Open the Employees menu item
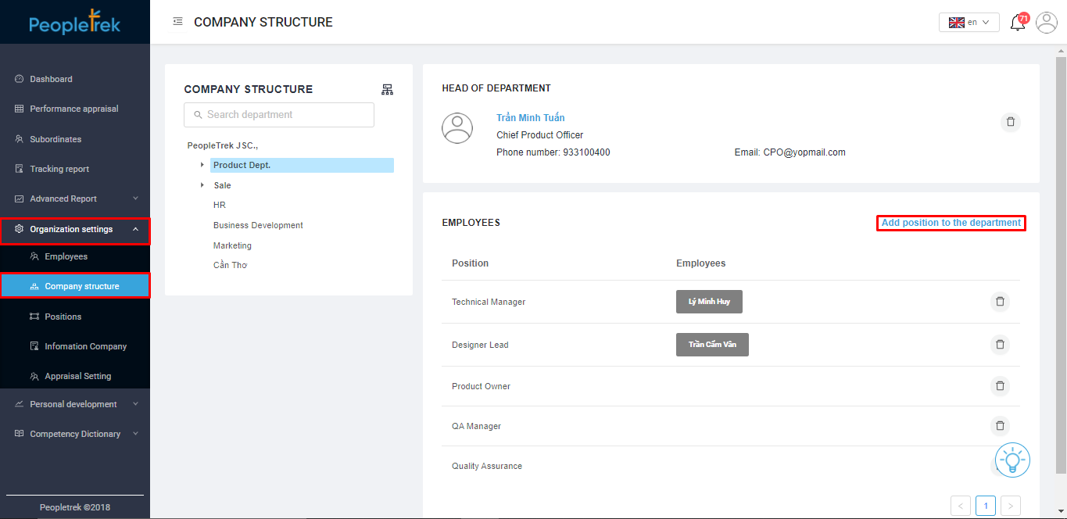The width and height of the screenshot is (1067, 519). point(66,256)
